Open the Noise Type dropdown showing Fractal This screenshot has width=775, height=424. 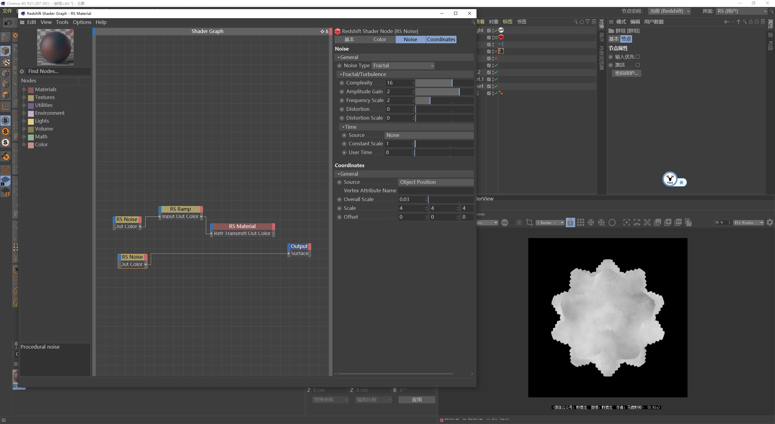click(403, 65)
